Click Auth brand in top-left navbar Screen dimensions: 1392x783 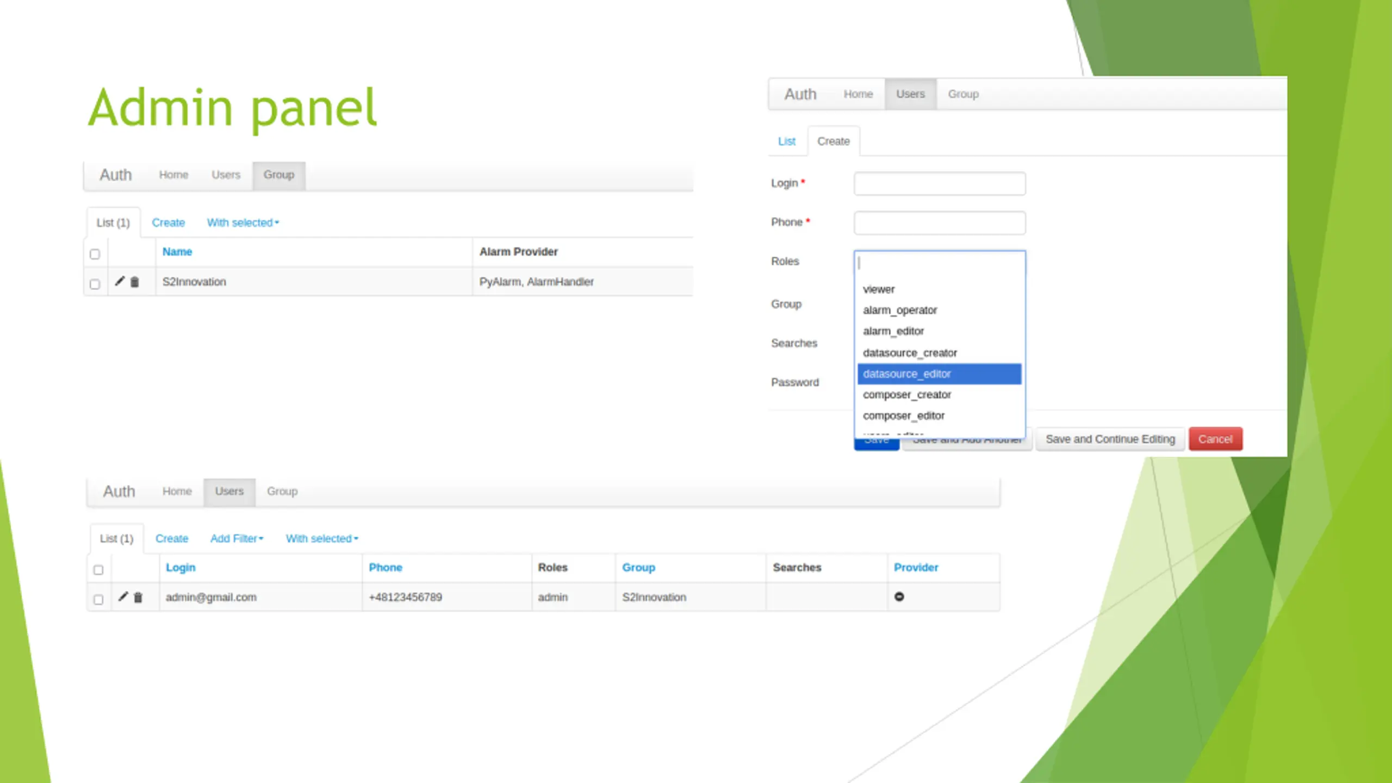pos(115,175)
